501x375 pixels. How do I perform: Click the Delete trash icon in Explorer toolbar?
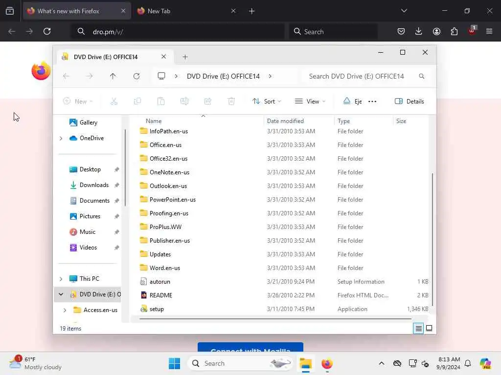pos(231,102)
